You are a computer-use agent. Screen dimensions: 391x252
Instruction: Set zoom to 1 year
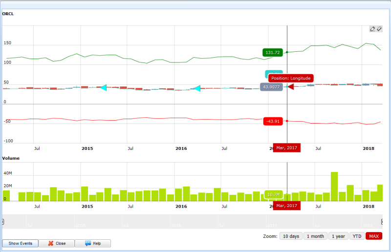point(339,236)
